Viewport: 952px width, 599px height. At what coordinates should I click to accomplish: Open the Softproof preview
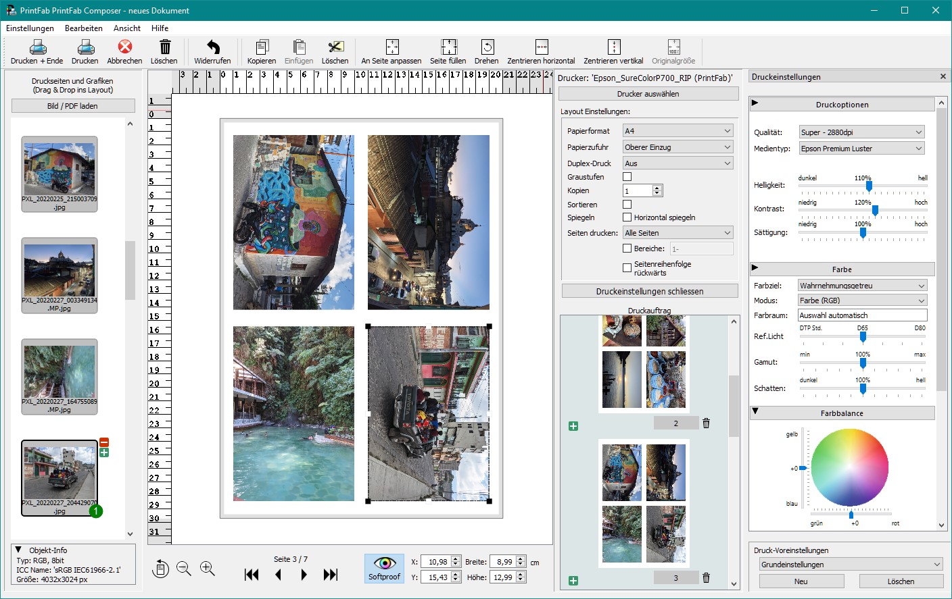[x=384, y=568]
